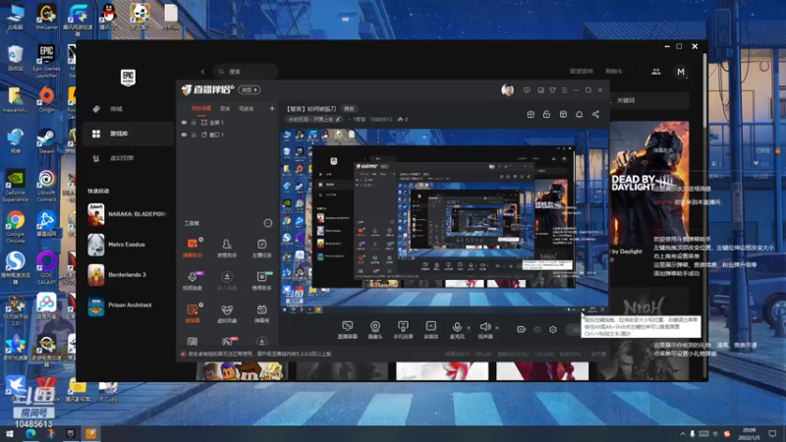Toggle lock on the fullscreen 1 source

[x=194, y=122]
